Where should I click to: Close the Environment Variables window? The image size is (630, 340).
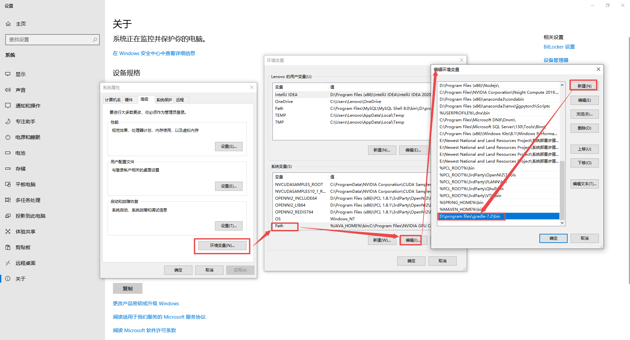coord(462,60)
